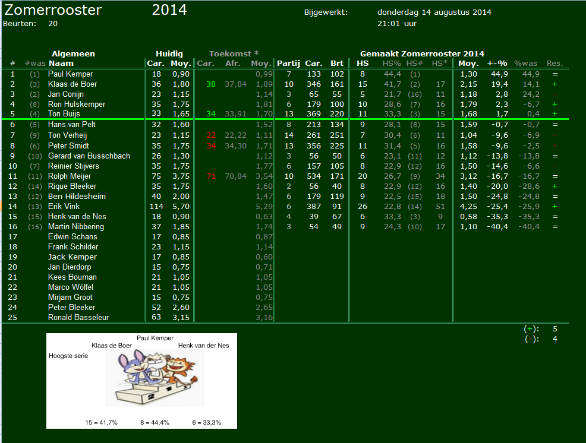Select the "Res." column header
The image size is (586, 443).
coord(555,64)
